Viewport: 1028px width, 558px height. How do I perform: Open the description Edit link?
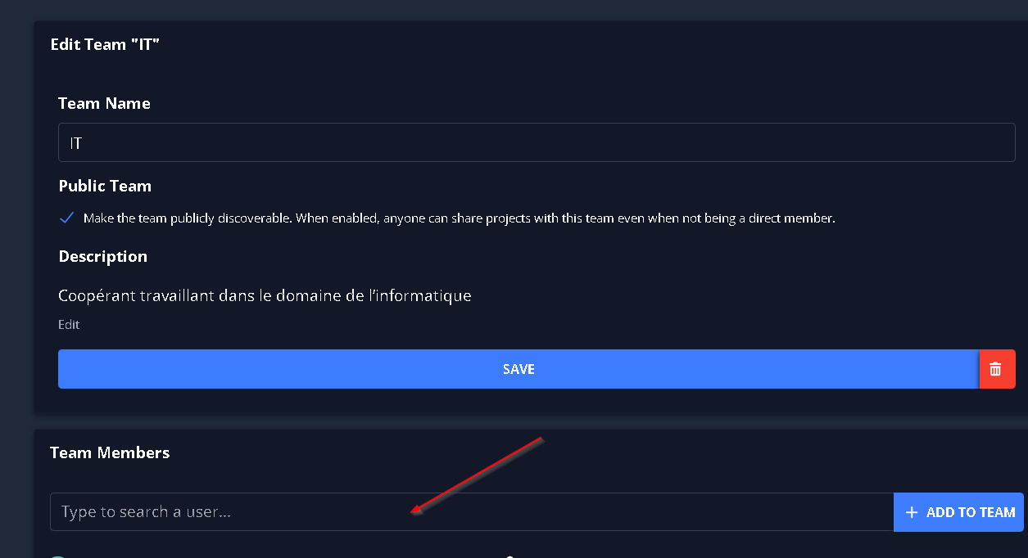69,325
